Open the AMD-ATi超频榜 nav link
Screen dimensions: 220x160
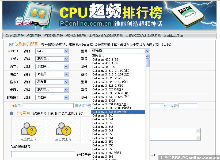76,35
